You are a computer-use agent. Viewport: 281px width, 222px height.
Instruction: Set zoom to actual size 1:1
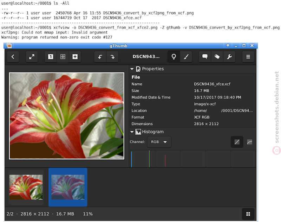pos(51,57)
